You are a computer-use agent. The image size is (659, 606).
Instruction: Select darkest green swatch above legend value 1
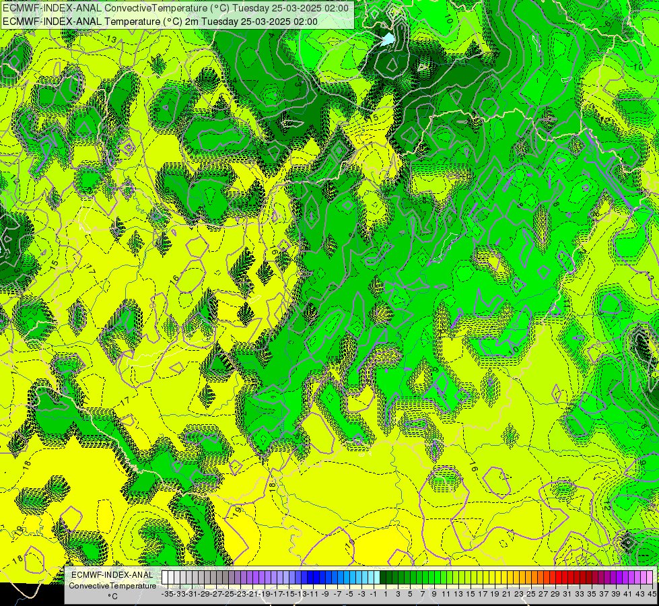(x=383, y=577)
